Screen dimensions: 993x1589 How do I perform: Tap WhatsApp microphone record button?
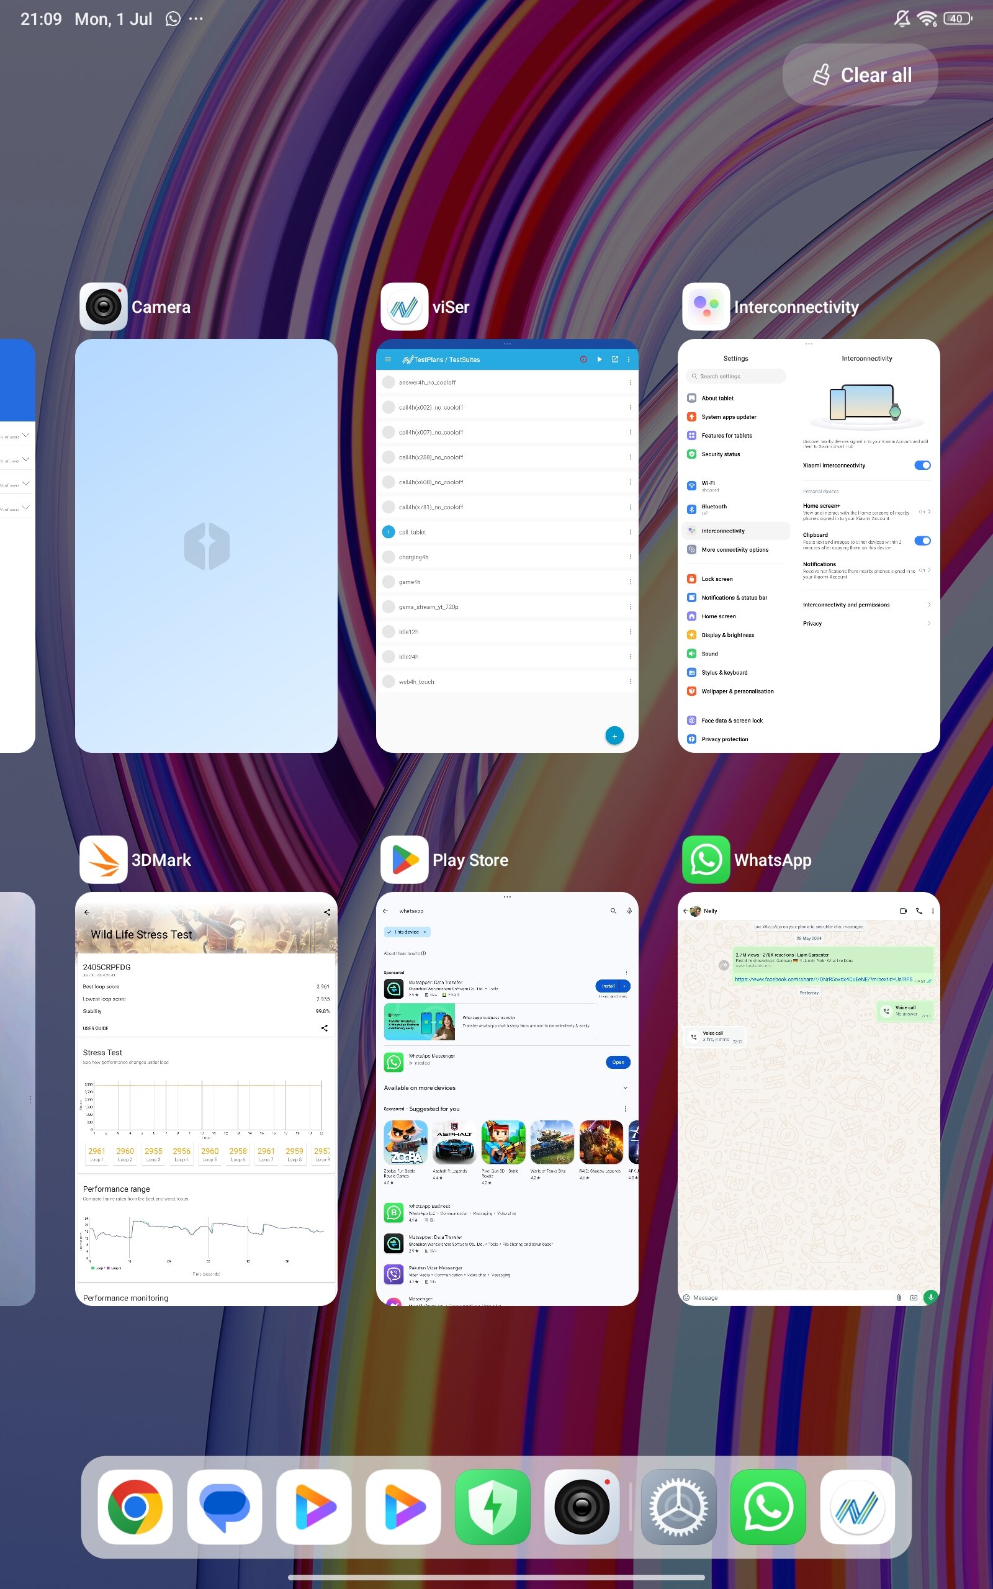pos(930,1297)
